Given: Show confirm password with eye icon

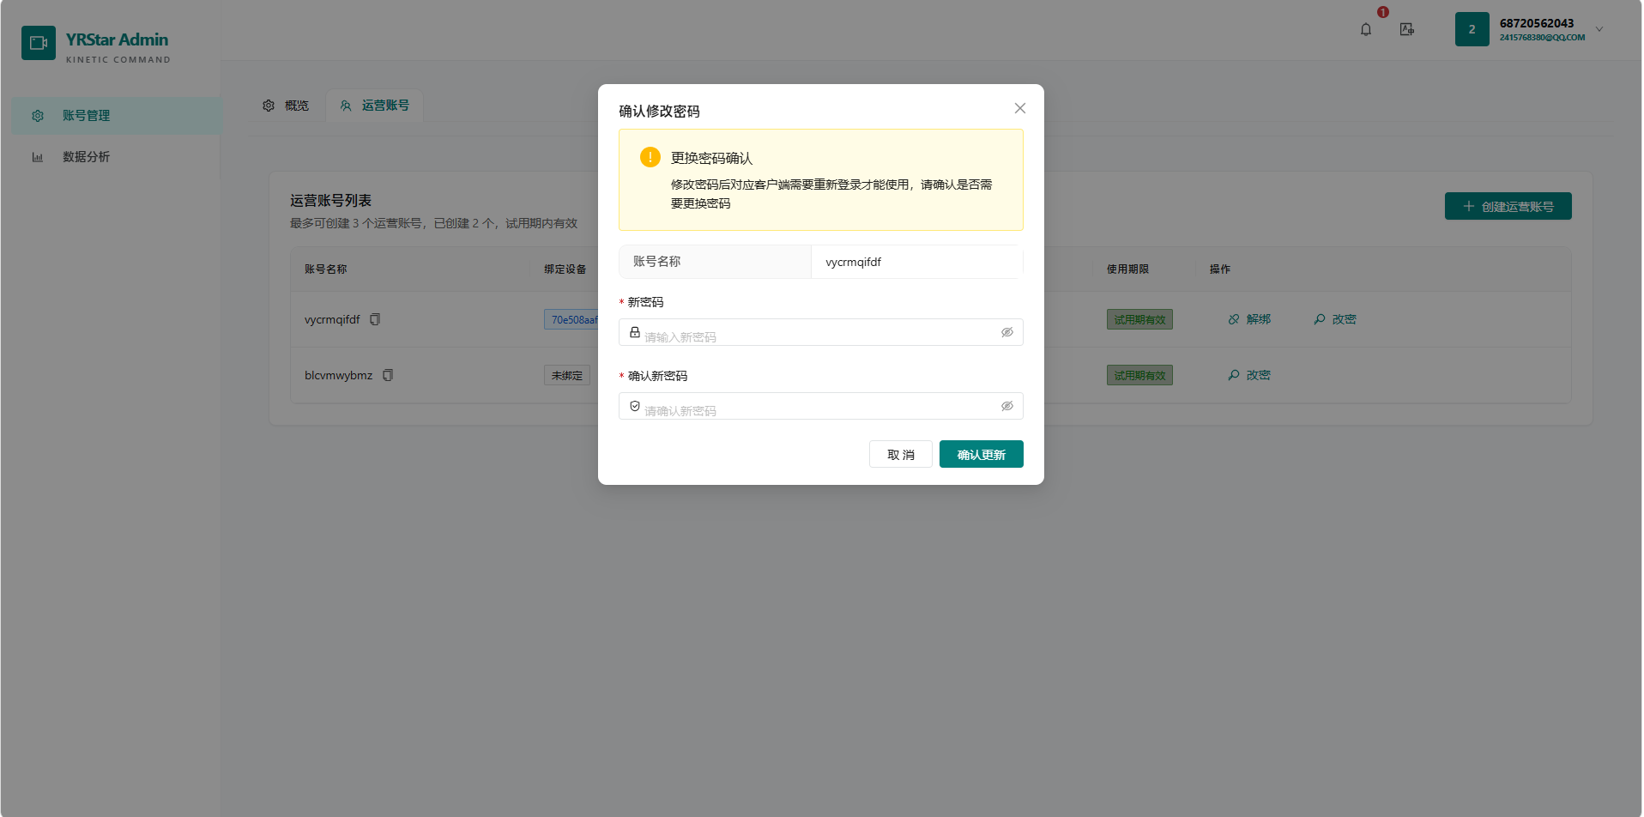Looking at the screenshot, I should 1007,406.
